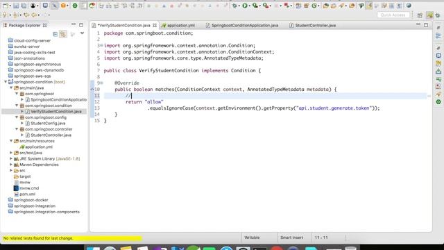The width and height of the screenshot is (444, 250).
Task: Toggle the boxed toolbar button before the red badge icon
Action: click(x=84, y=6)
